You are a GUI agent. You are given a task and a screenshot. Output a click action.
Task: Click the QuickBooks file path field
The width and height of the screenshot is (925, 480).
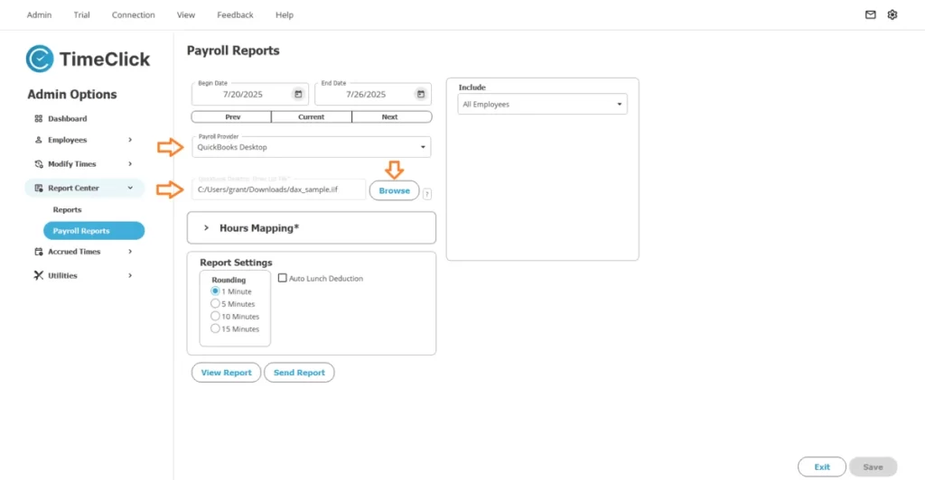tap(278, 189)
